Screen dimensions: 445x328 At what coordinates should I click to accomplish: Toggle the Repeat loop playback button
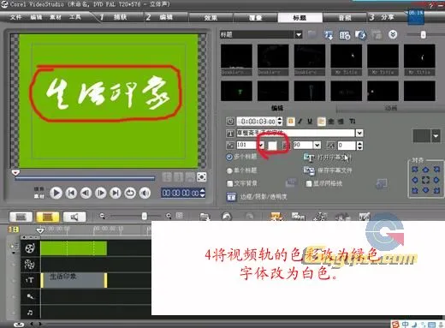[130, 194]
